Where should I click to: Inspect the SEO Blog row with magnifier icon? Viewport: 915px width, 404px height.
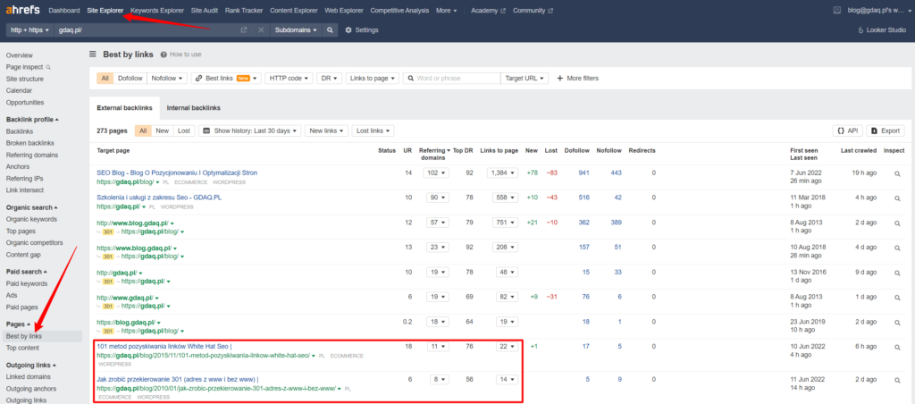tap(897, 173)
